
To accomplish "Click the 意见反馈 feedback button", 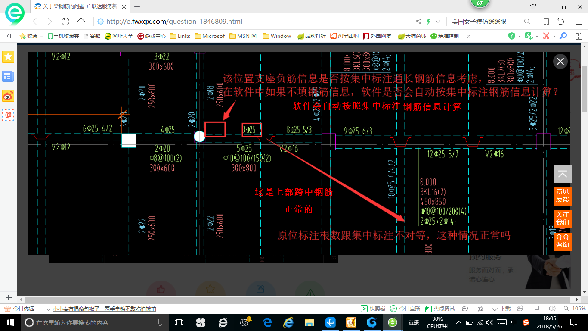I will [x=563, y=196].
